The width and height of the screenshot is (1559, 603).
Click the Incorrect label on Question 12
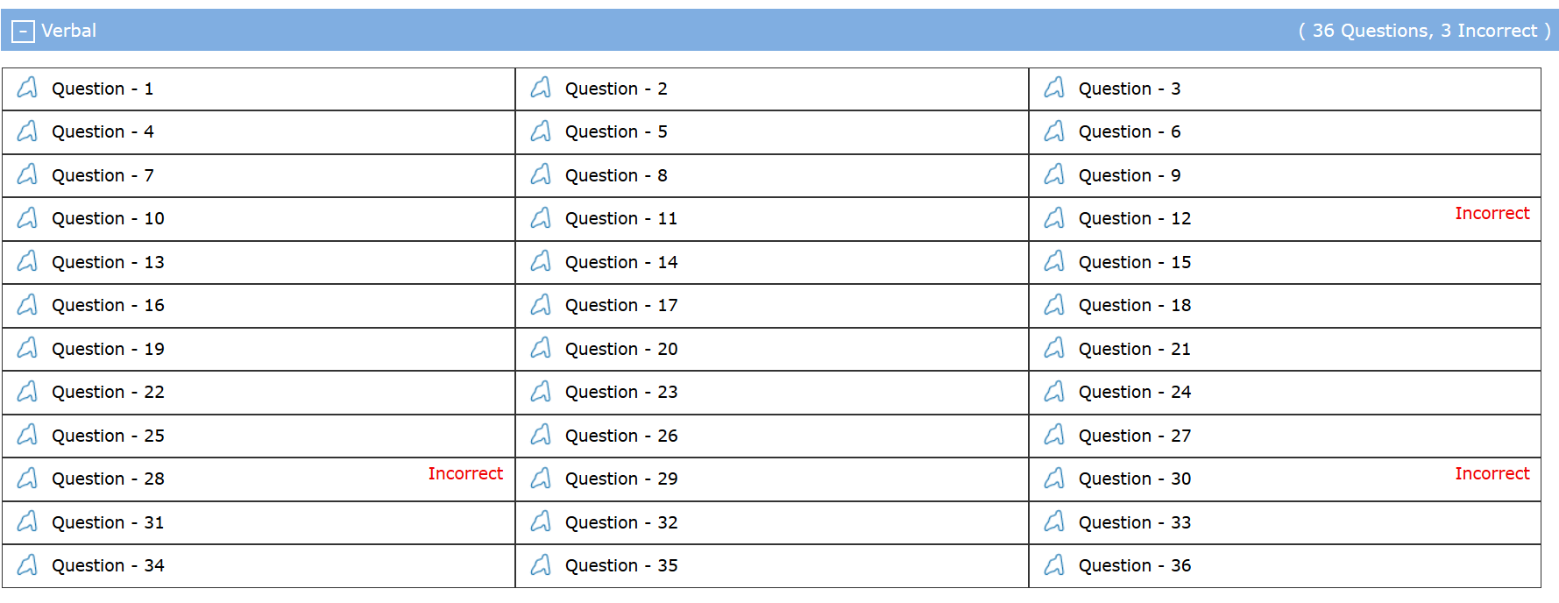point(1492,213)
